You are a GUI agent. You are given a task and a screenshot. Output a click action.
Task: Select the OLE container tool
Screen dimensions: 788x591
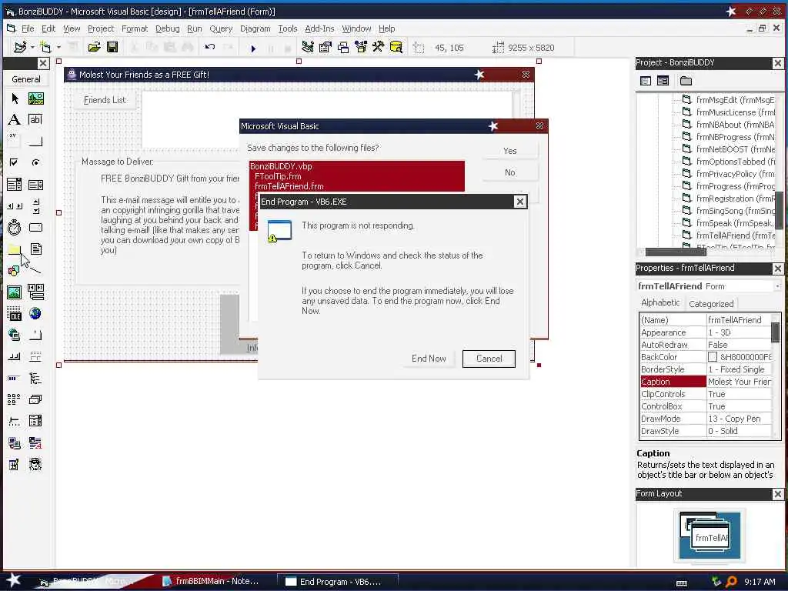[x=15, y=314]
